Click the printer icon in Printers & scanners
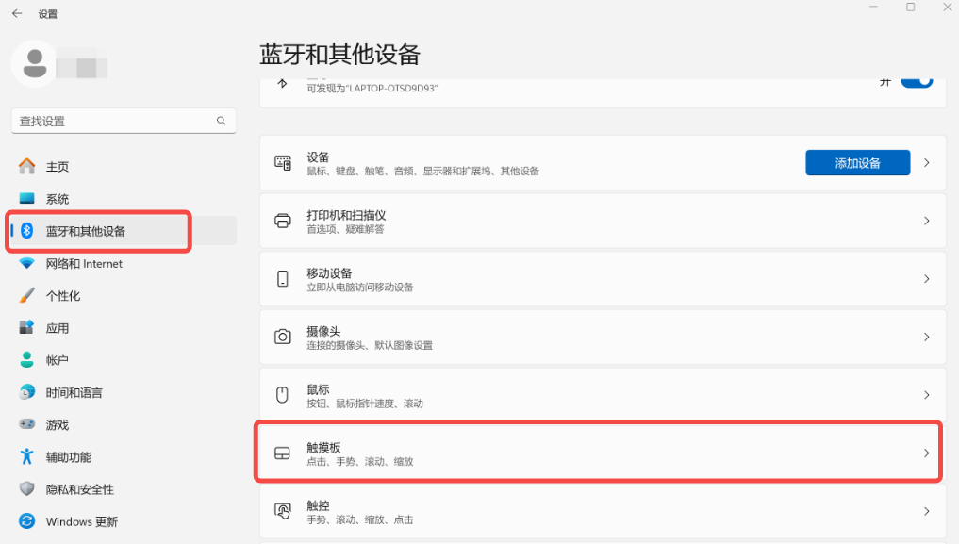 (283, 221)
